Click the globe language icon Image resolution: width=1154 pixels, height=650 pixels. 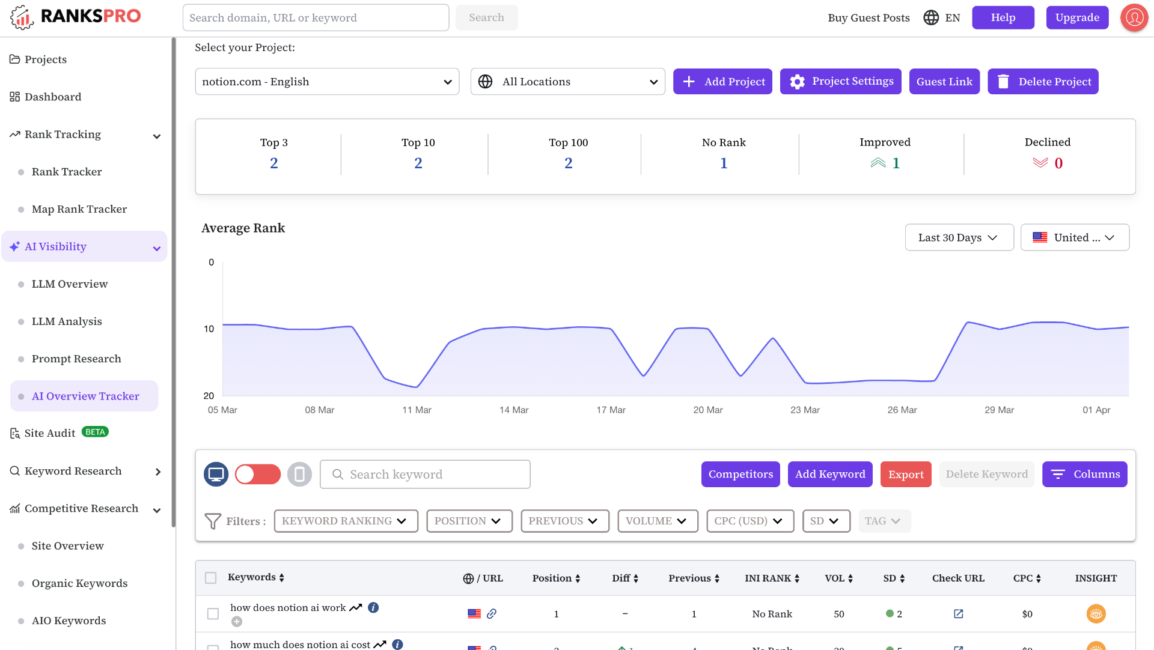pyautogui.click(x=931, y=17)
